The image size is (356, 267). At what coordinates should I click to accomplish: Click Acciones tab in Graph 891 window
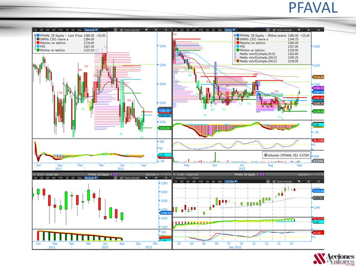coord(181,178)
